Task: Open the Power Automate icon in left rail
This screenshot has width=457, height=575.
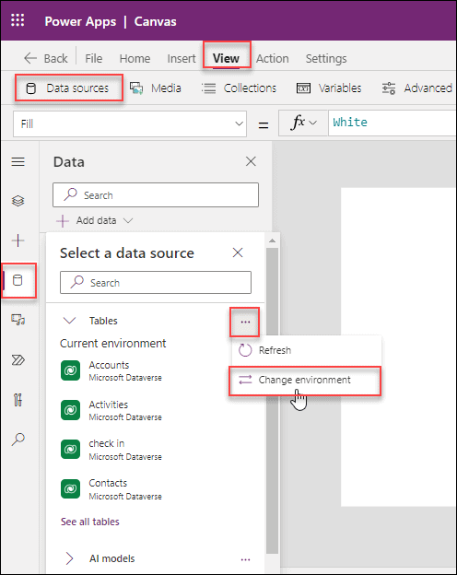Action: [18, 360]
